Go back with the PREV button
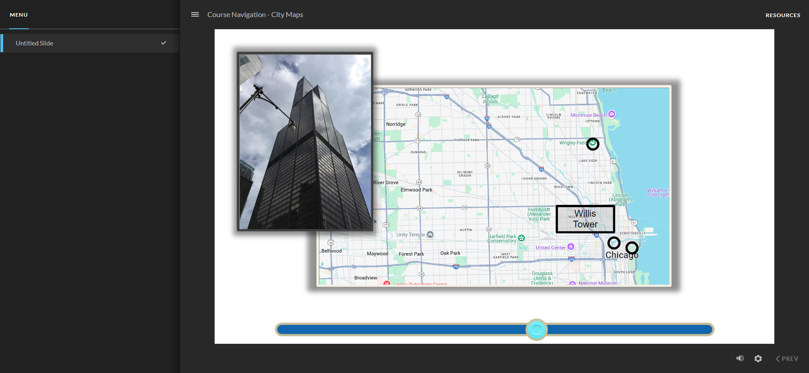Image resolution: width=809 pixels, height=373 pixels. pyautogui.click(x=787, y=359)
